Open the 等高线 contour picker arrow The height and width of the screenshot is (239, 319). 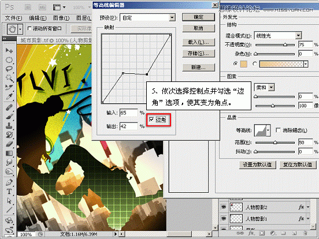pyautogui.click(x=268, y=130)
